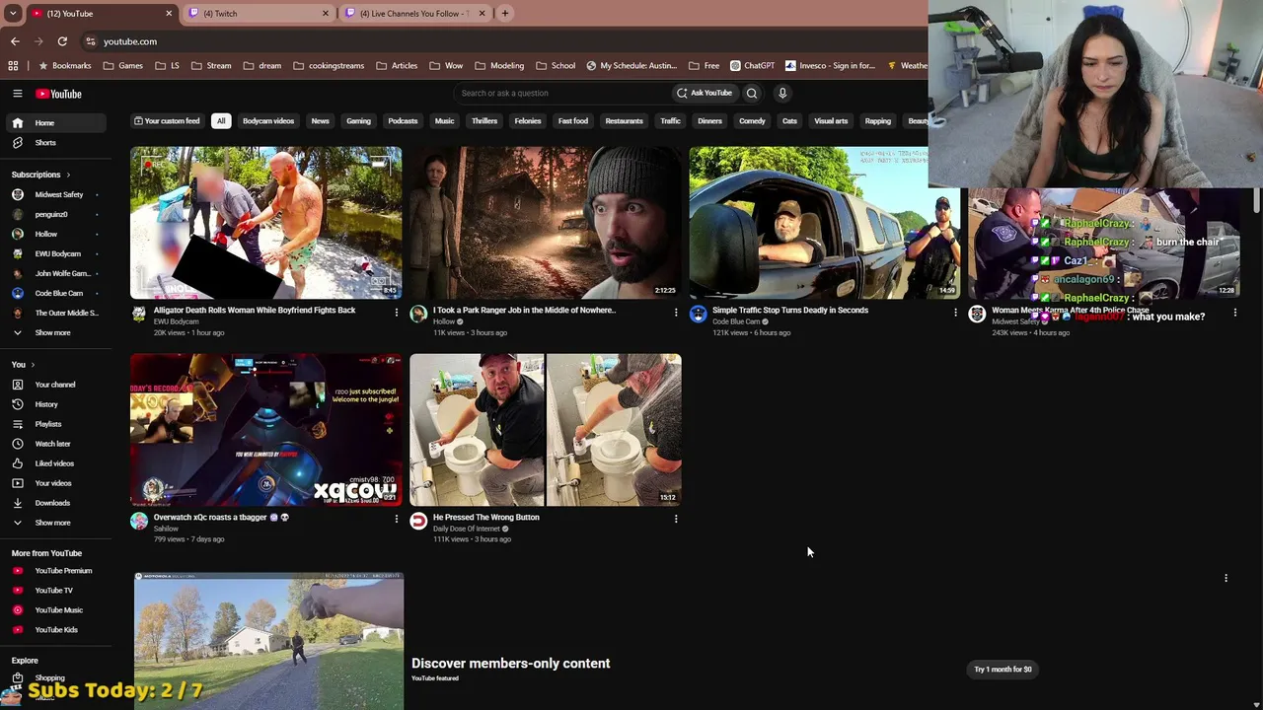Viewport: 1263px width, 710px height.
Task: Open the Alligator Death Rolls Woman video thumbnail
Action: click(266, 223)
